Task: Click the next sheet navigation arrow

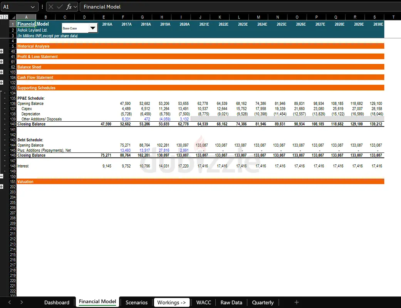Action: (22, 303)
